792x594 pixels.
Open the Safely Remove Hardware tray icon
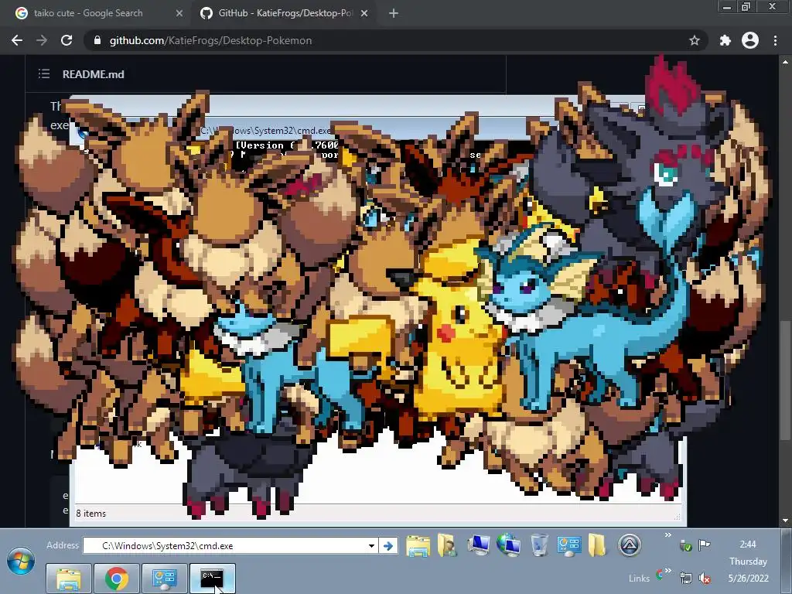685,545
